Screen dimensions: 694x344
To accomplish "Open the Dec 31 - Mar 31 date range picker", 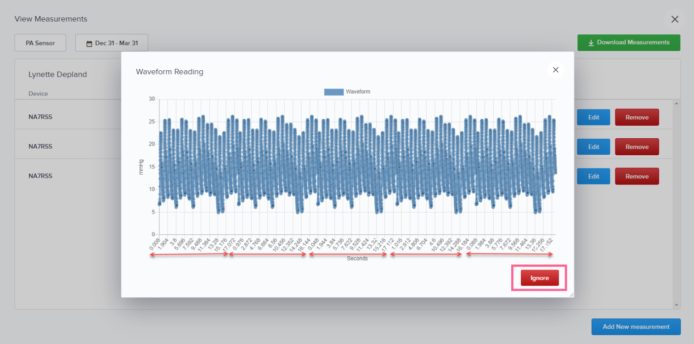I will pyautogui.click(x=112, y=42).
